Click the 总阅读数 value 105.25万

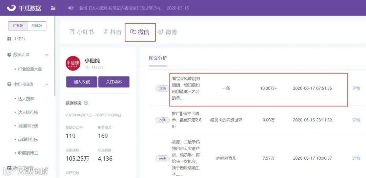pos(77,159)
